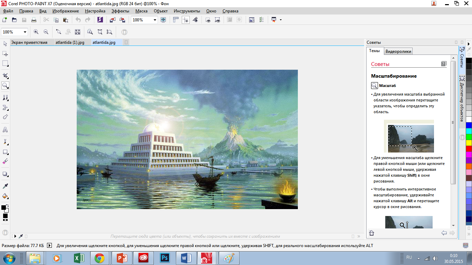Open the Файл menu
The image size is (472, 265).
point(8,11)
